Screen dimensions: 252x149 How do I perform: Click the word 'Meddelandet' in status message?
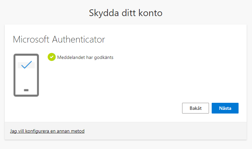point(70,57)
